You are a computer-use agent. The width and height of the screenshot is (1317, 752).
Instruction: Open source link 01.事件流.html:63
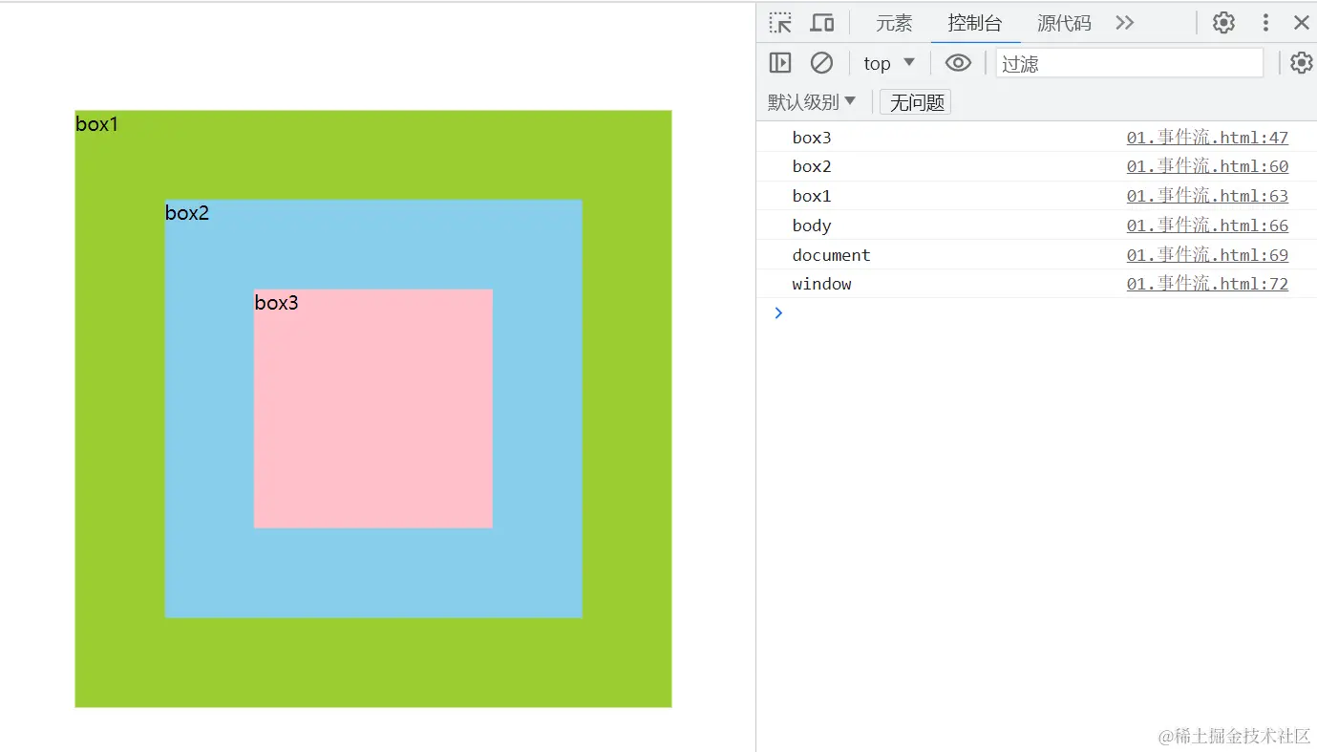(x=1207, y=196)
